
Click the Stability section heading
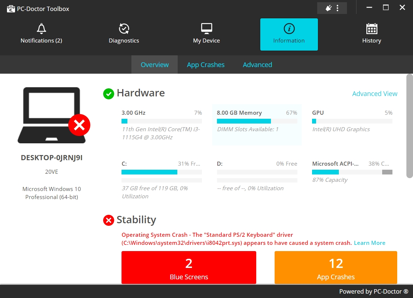point(136,220)
